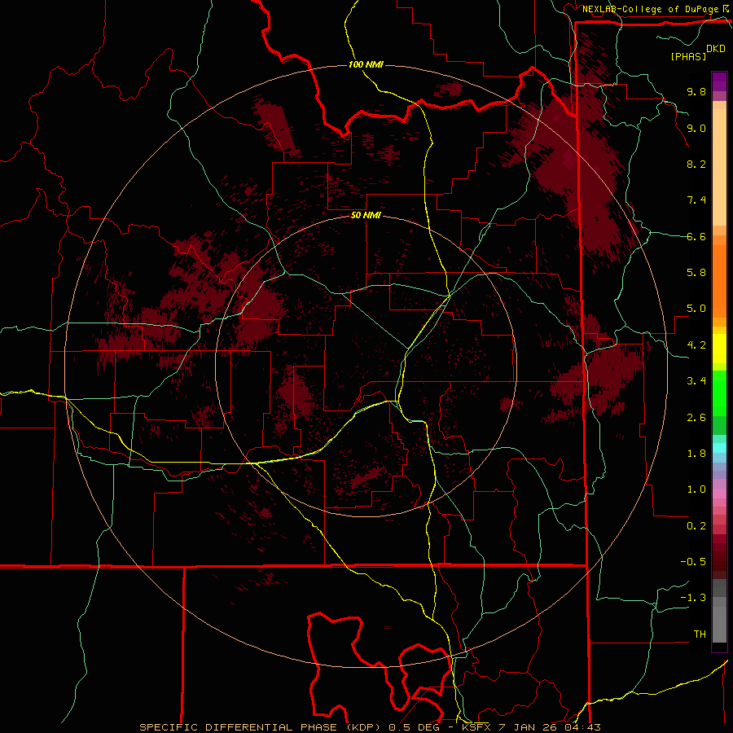Click the -1.3 legend value
This screenshot has height=733, width=733.
[693, 598]
